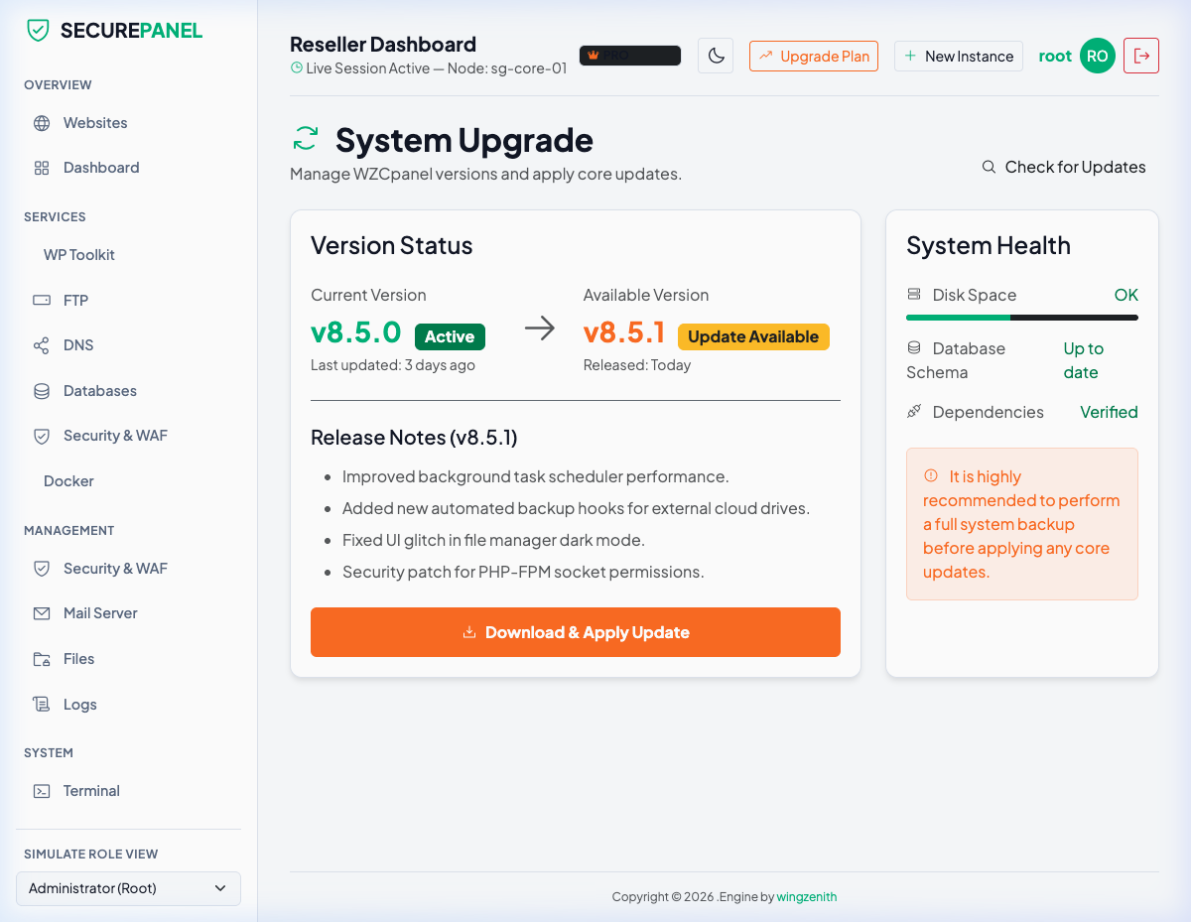Click the arrow between current and available versions
Viewport: 1191px width, 922px height.
pyautogui.click(x=540, y=329)
